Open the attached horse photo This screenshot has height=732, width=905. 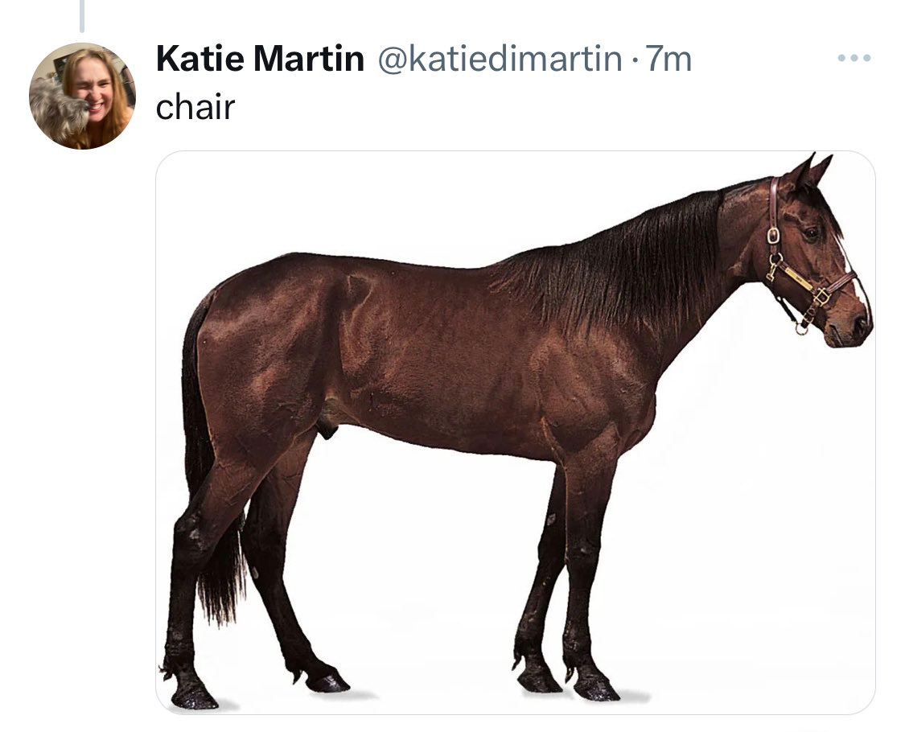pos(516,433)
